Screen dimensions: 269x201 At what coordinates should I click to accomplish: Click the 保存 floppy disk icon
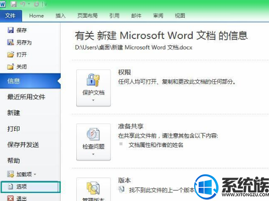coord(11,30)
